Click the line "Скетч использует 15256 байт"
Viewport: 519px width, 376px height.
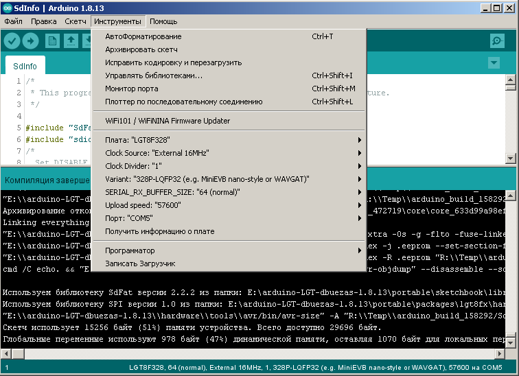pos(192,328)
